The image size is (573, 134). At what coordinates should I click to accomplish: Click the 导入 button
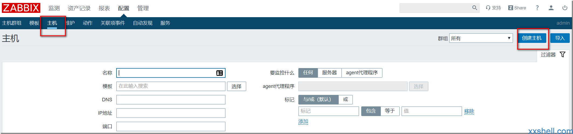pos(560,38)
